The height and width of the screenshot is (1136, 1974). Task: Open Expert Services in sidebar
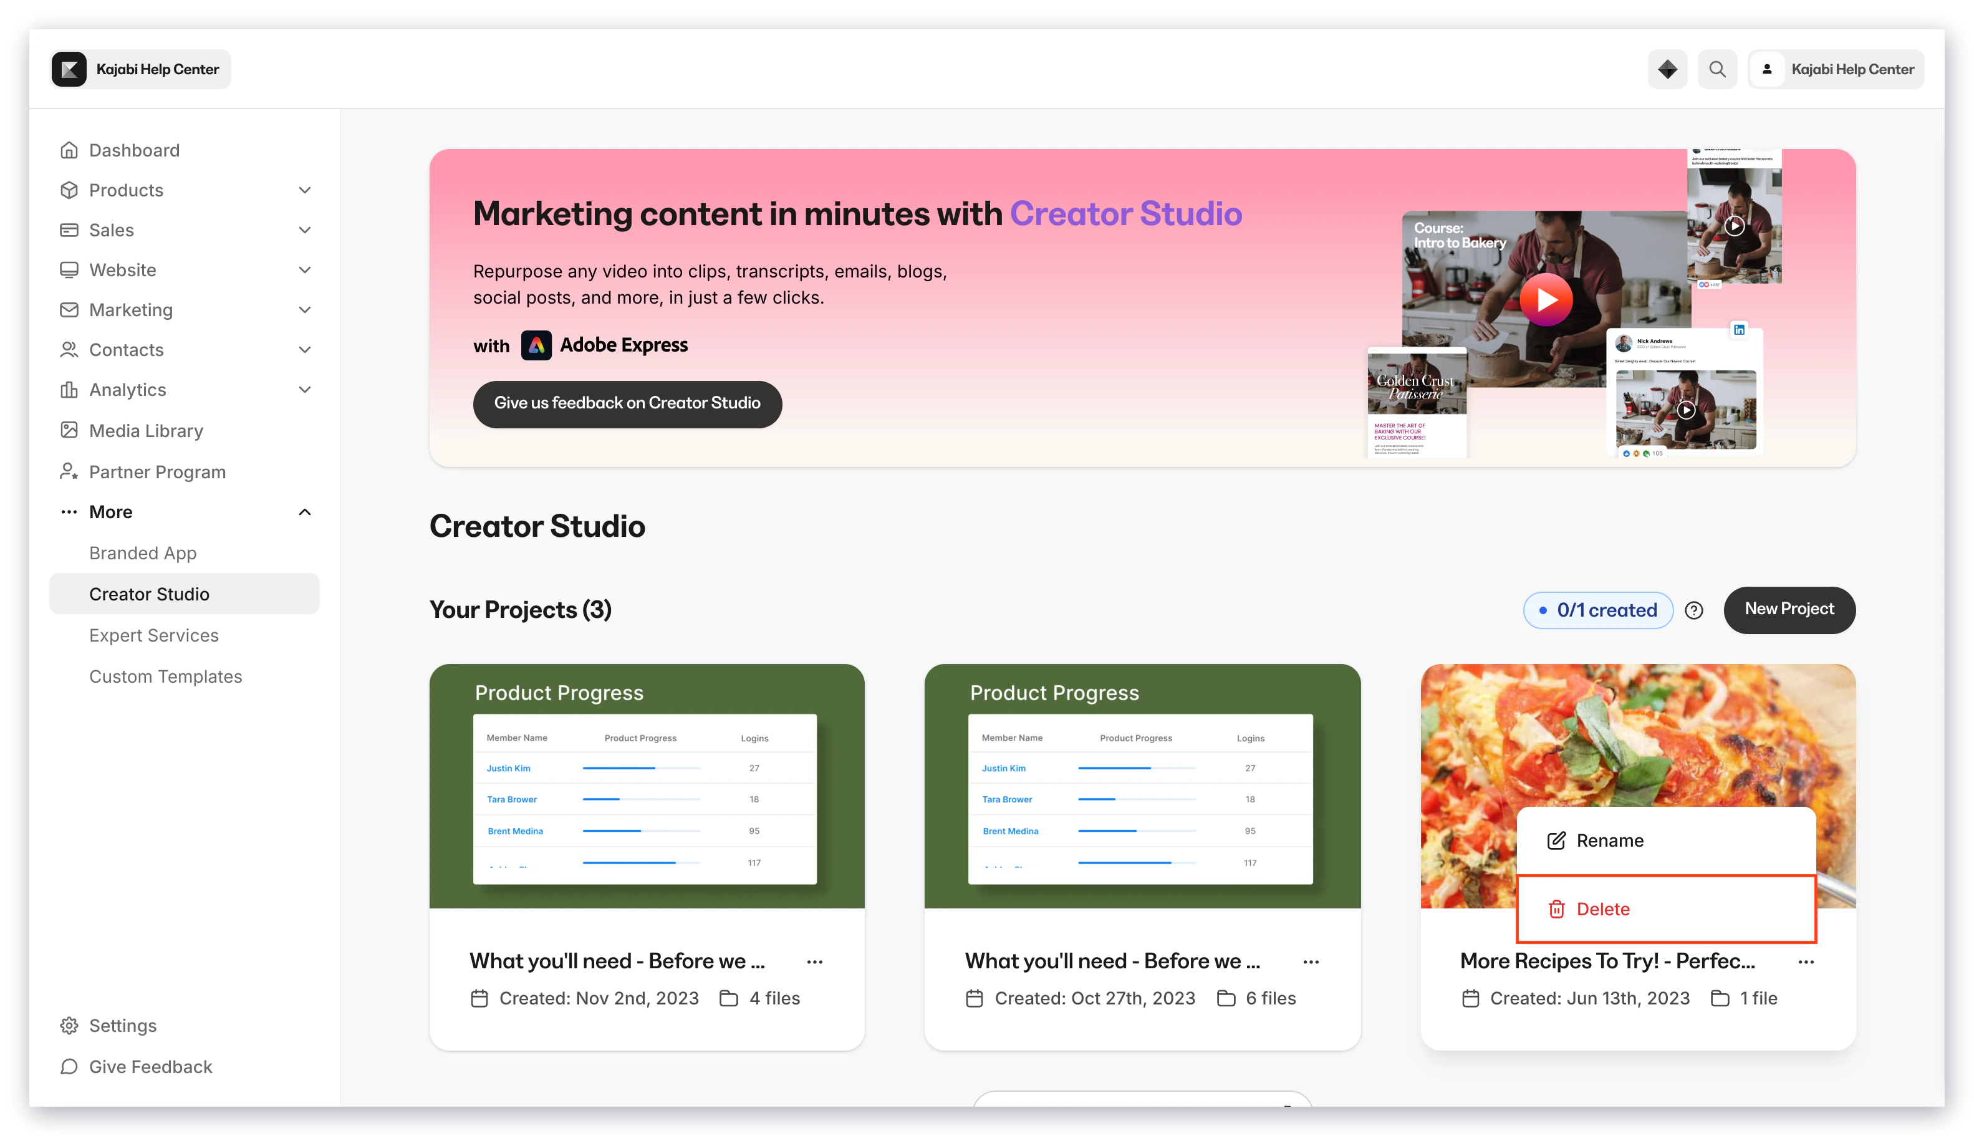click(x=154, y=635)
